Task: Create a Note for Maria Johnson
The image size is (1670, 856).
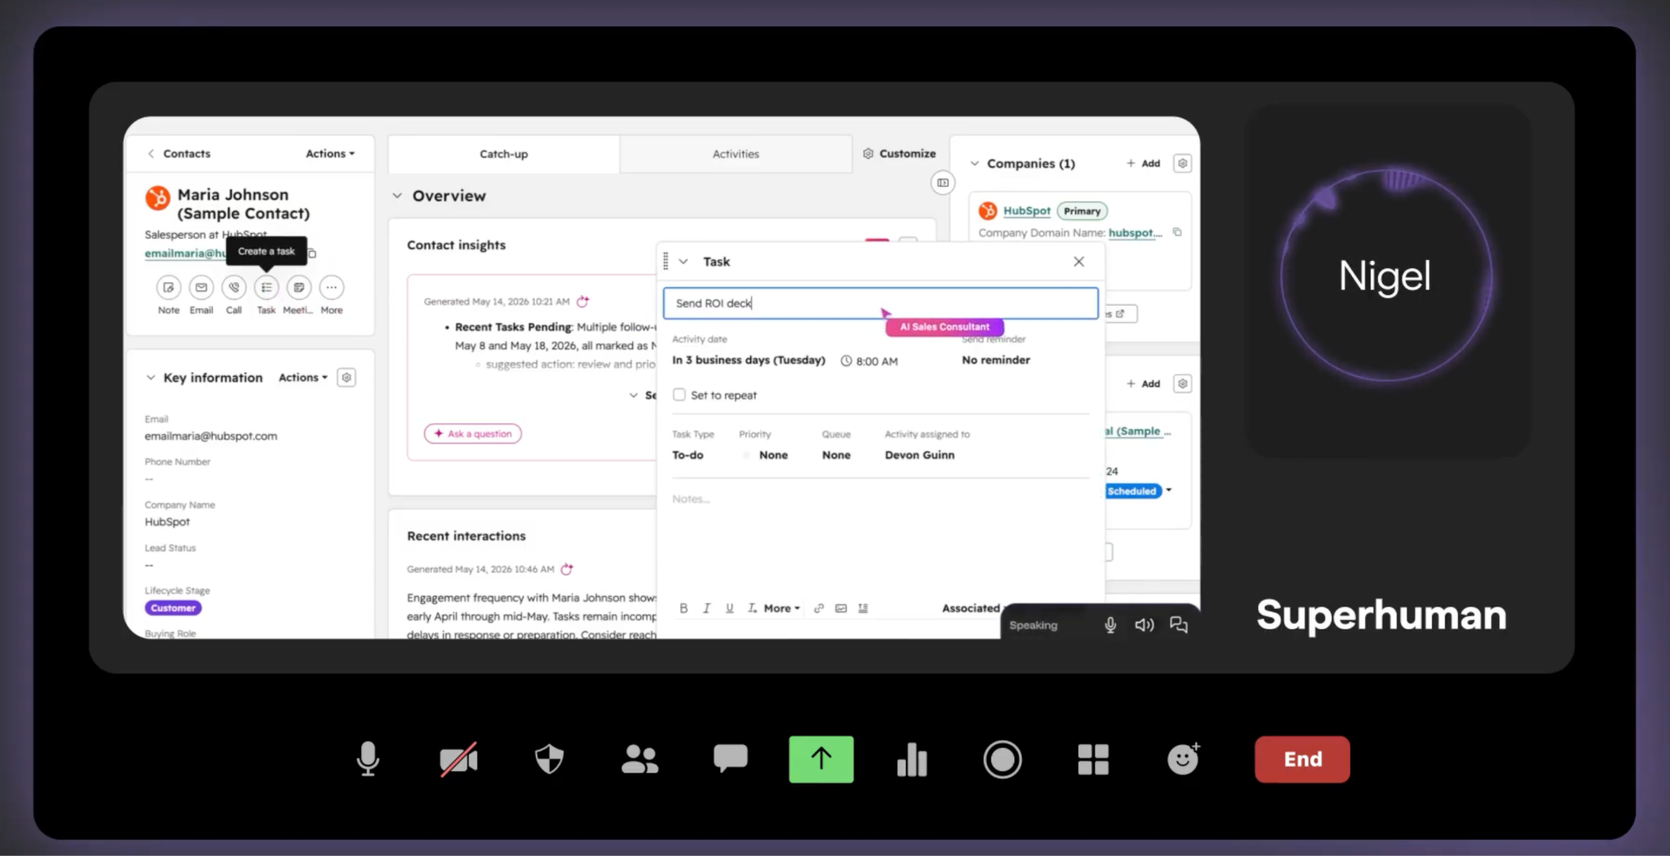Action: (x=169, y=288)
